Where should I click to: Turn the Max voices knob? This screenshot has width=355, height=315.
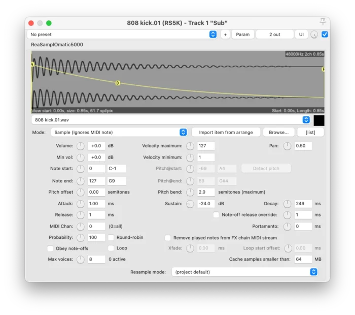click(80, 260)
